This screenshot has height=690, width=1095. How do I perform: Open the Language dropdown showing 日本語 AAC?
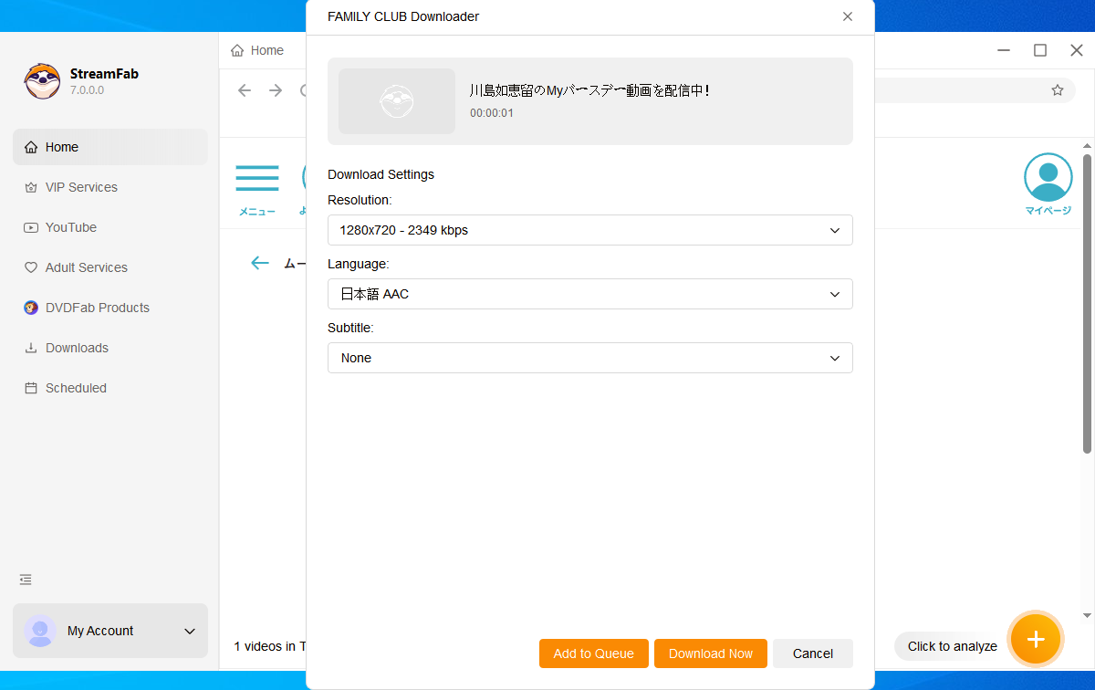590,294
